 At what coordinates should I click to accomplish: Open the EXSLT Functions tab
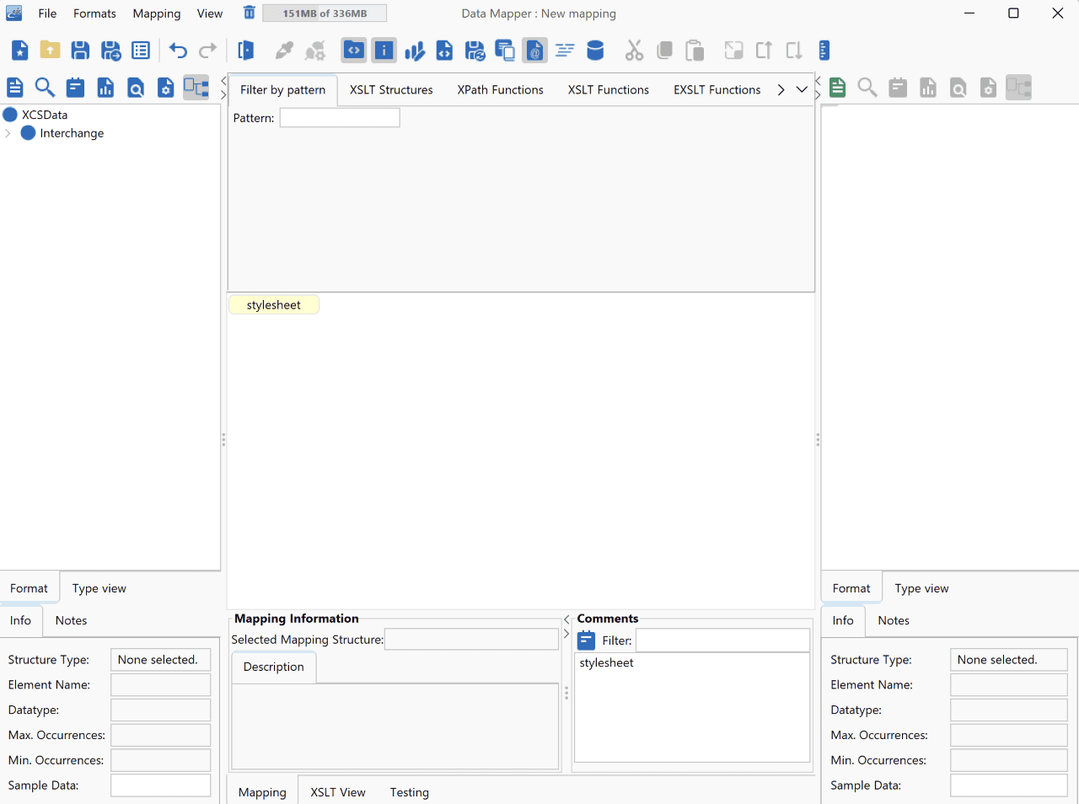(717, 90)
